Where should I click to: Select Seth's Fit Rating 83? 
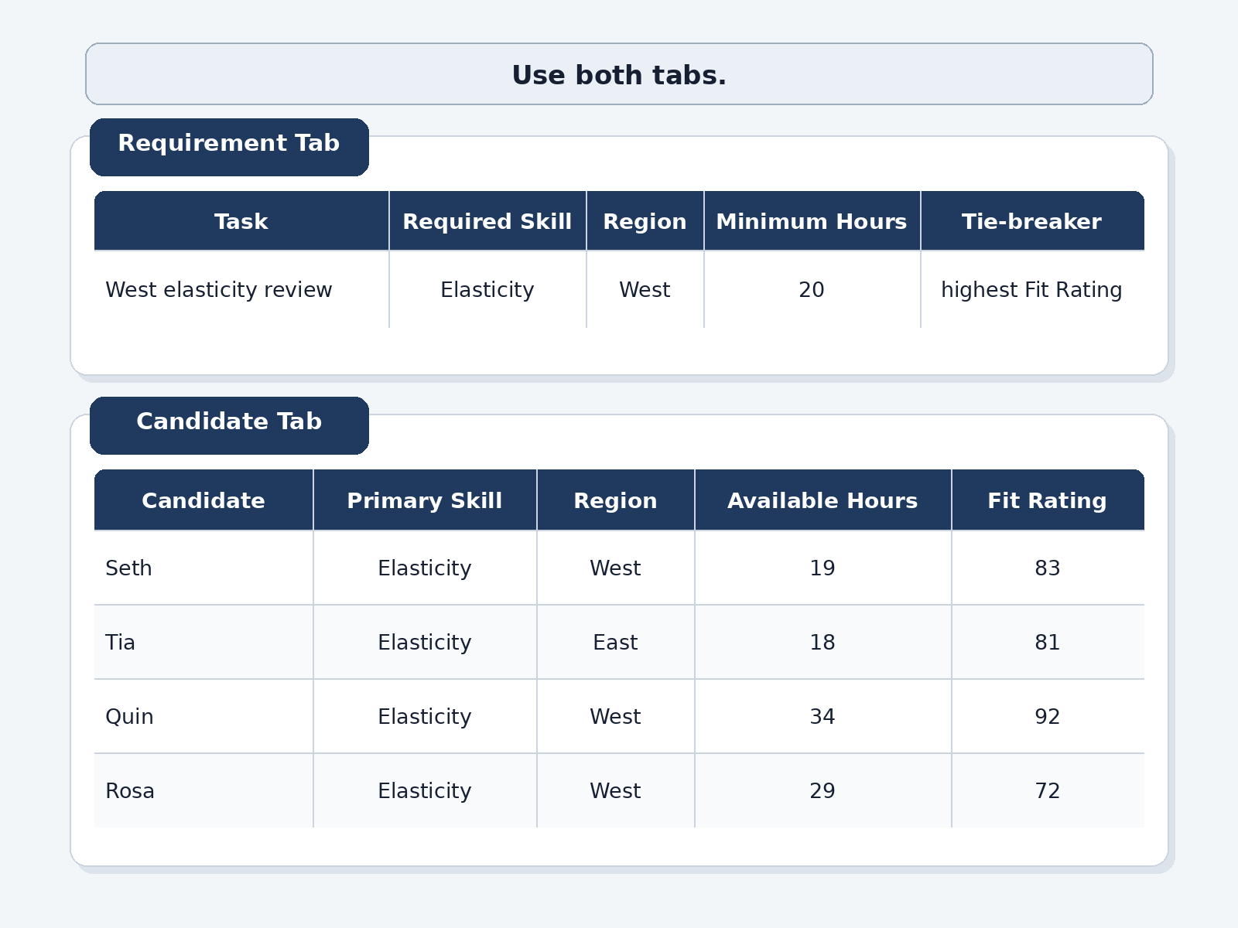click(x=1048, y=568)
